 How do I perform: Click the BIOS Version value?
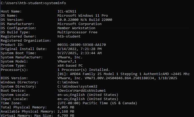pyautogui.click(x=117, y=78)
